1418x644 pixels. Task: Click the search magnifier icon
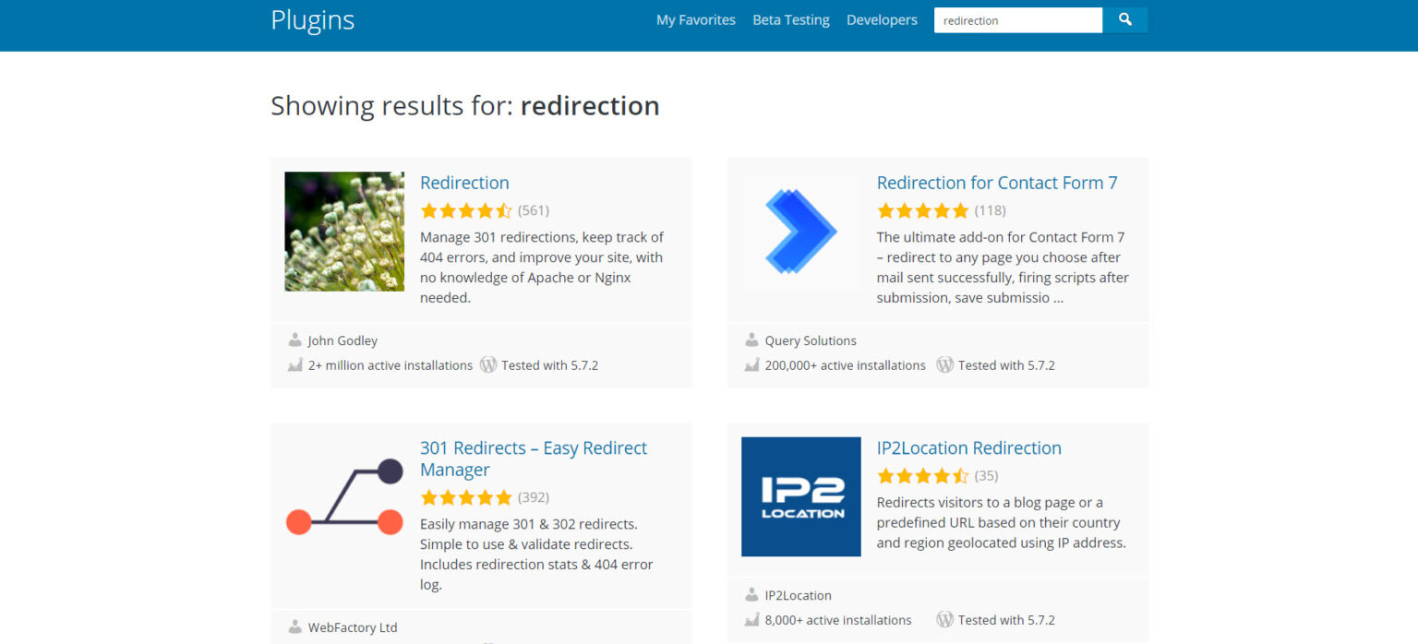pos(1124,19)
